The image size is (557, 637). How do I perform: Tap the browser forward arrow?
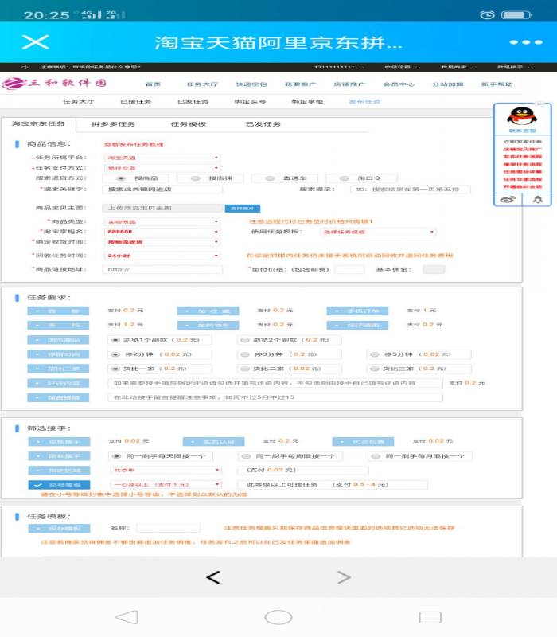343,576
